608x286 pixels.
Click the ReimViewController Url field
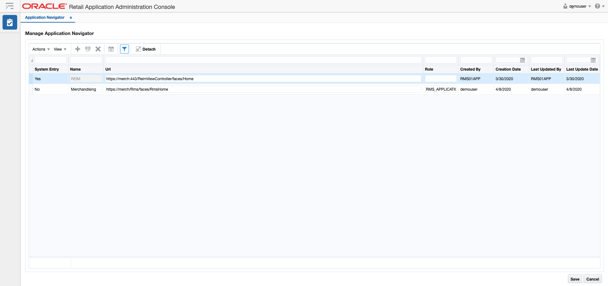tap(263, 79)
